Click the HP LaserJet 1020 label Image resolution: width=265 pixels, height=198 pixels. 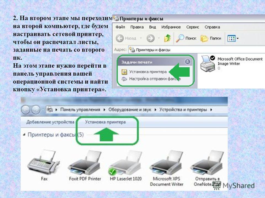point(126,179)
